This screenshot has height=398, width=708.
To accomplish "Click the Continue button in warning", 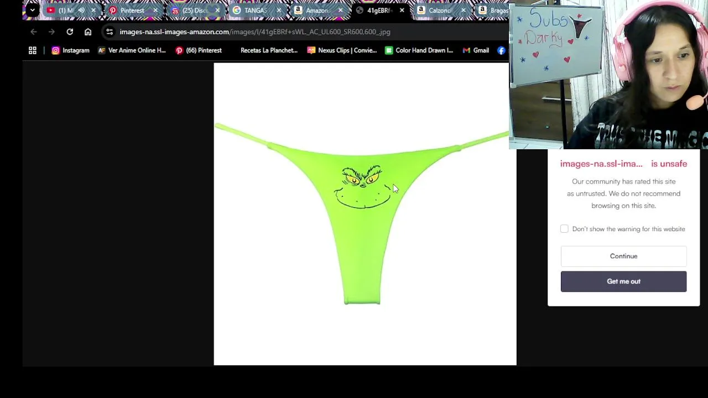I will coord(623,256).
